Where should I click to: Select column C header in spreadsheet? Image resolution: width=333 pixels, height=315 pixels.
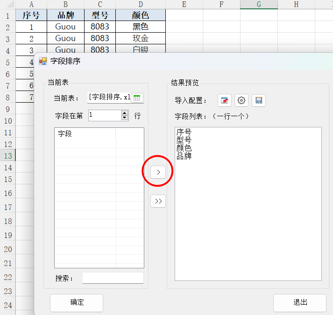pos(100,4)
